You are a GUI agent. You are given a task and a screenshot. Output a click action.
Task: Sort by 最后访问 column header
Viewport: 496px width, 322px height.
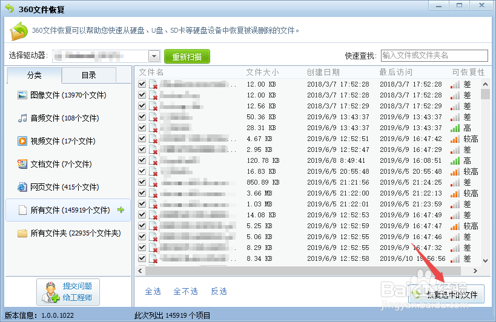pos(395,73)
